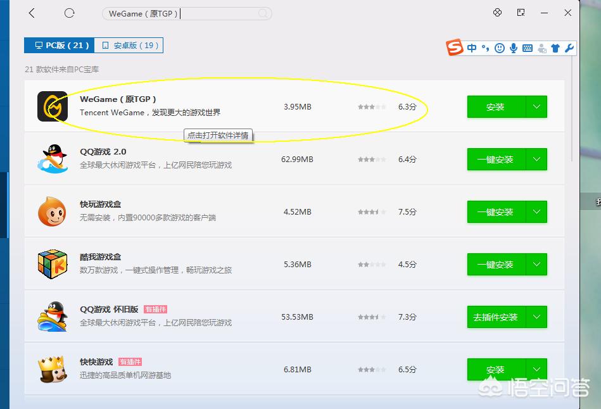Click text 21 款软件来自PC宝库

(61, 70)
